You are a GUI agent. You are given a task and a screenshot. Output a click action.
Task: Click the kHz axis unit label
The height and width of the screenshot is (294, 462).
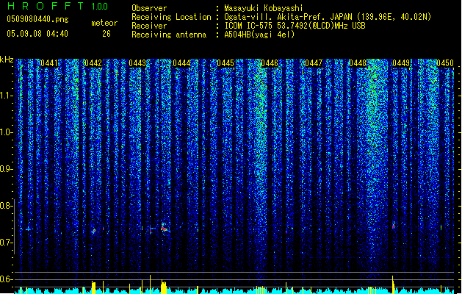[x=7, y=60]
